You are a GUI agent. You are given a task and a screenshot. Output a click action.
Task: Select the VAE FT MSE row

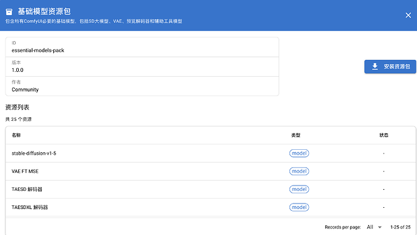(x=210, y=171)
